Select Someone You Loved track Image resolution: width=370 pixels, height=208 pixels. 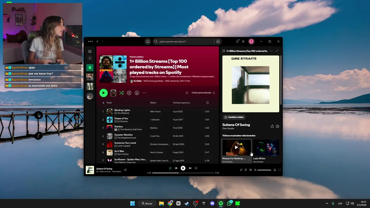pos(125,143)
